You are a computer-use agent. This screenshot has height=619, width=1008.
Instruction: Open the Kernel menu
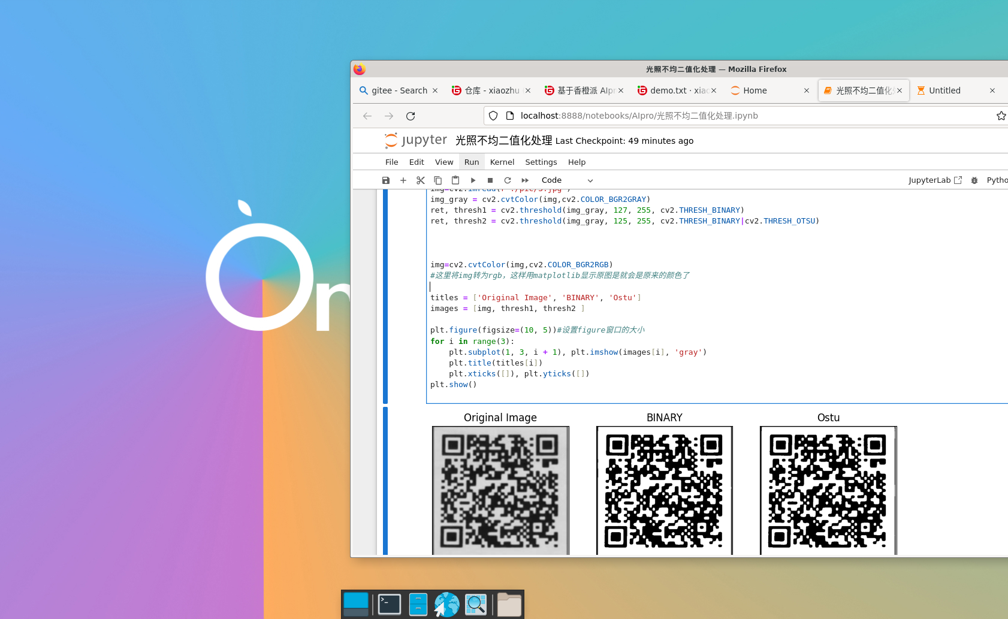502,162
